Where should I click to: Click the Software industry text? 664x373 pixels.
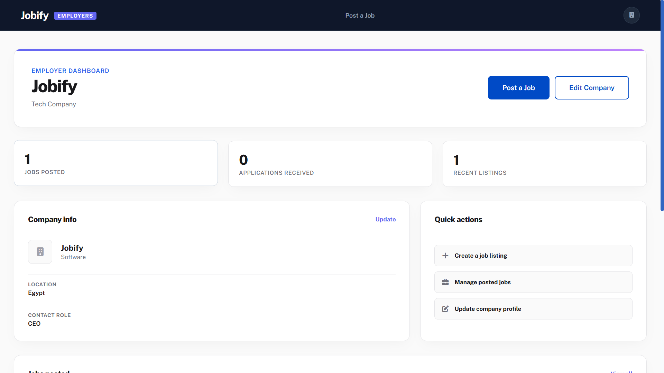[x=73, y=257]
